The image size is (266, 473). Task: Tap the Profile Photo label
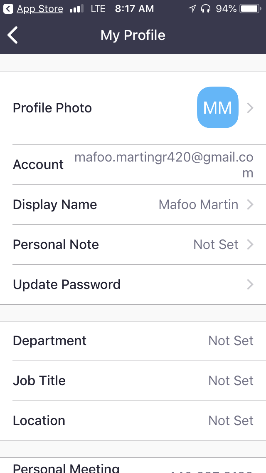52,108
